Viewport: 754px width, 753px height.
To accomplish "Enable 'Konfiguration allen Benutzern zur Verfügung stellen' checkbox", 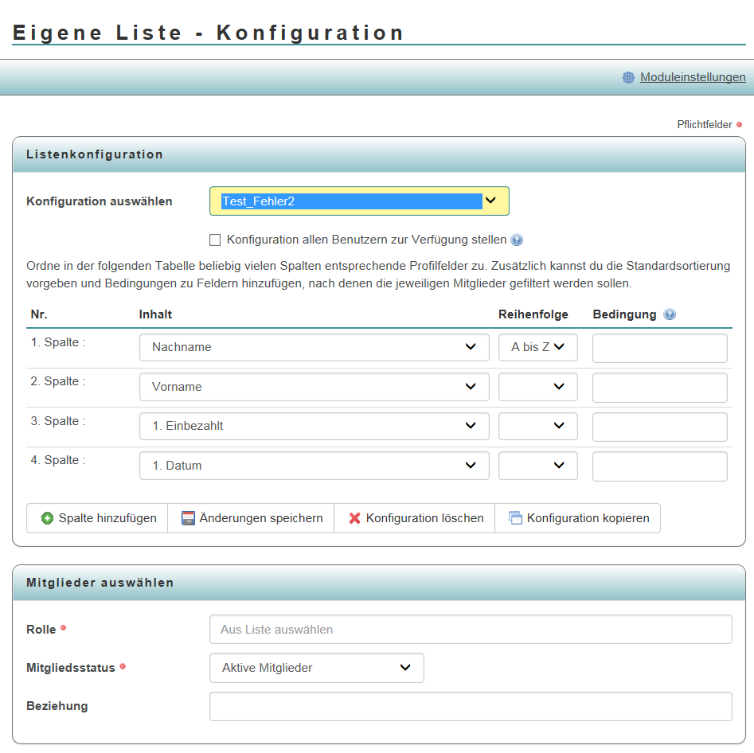I will tap(215, 240).
